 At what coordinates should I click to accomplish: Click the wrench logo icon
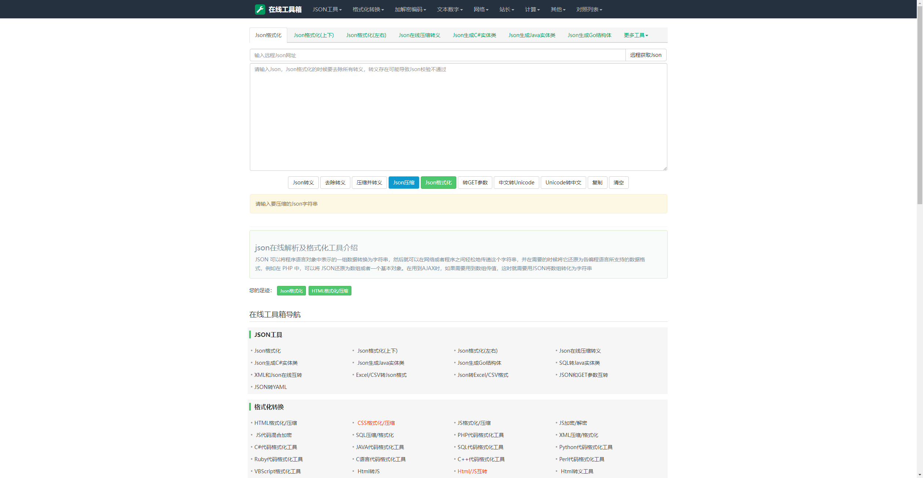point(260,10)
